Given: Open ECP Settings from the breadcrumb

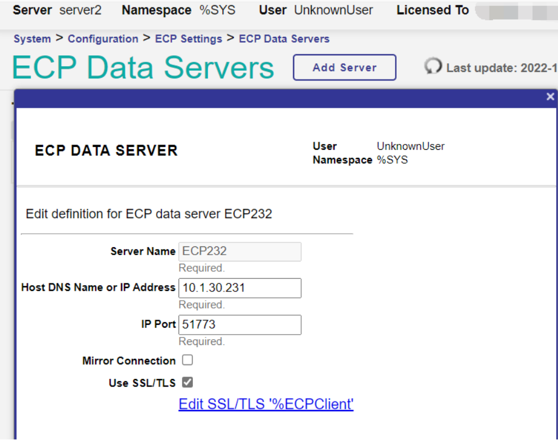Looking at the screenshot, I should (188, 39).
